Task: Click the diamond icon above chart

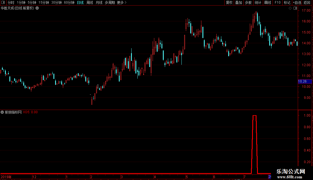Action: click(290, 8)
